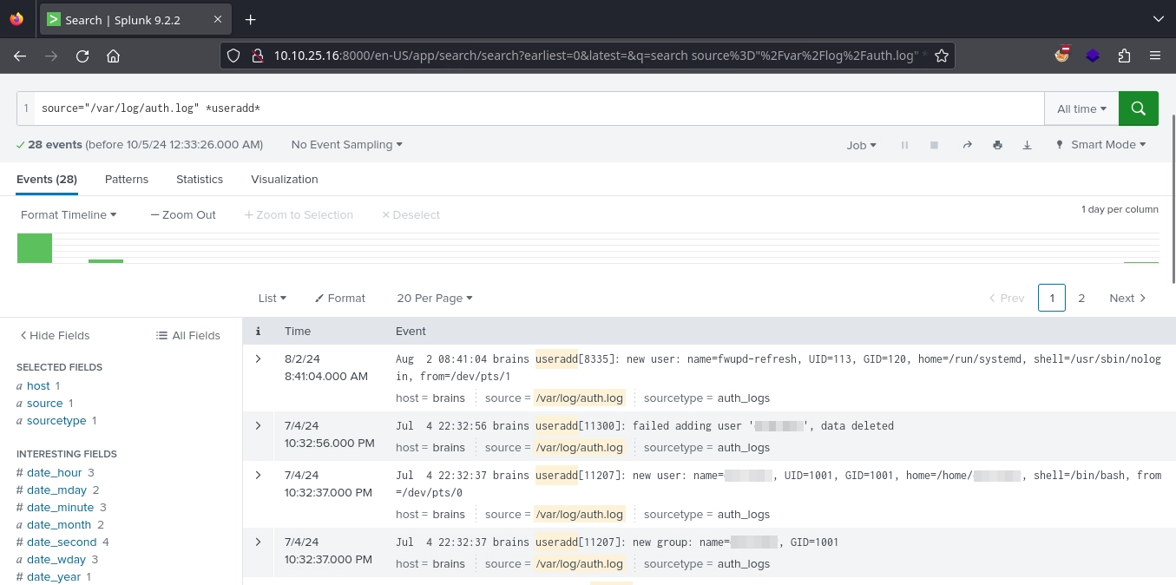
Task: Pause the search job
Action: (x=904, y=145)
